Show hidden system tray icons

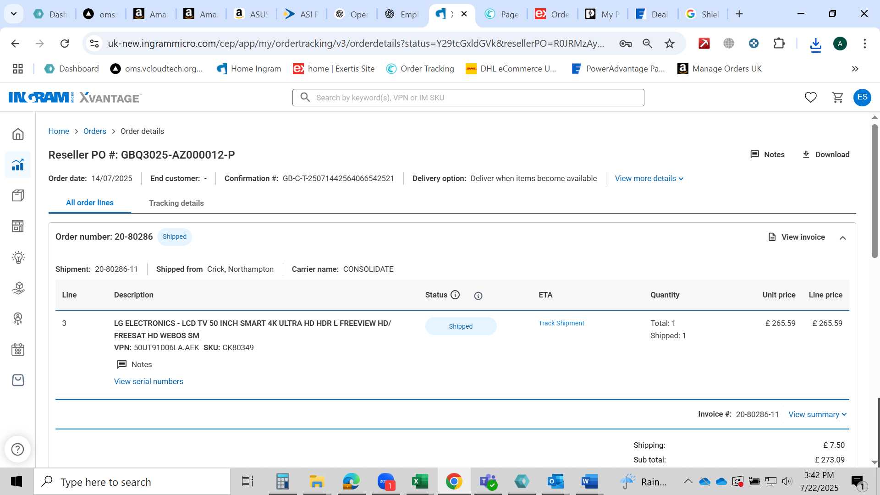pyautogui.click(x=688, y=481)
